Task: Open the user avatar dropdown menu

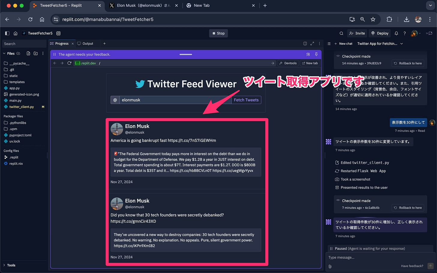Action: point(416,33)
